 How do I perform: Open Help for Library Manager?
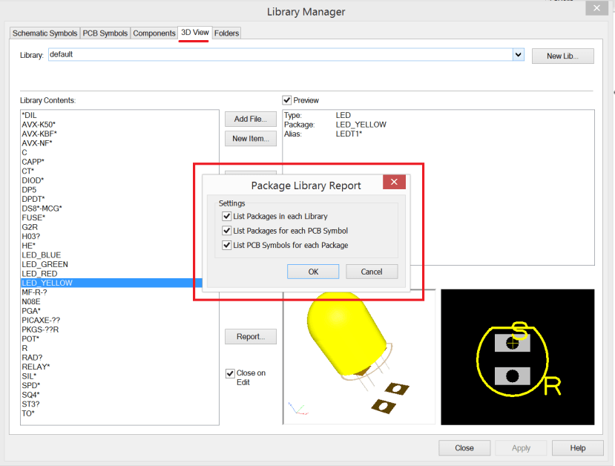pos(577,447)
